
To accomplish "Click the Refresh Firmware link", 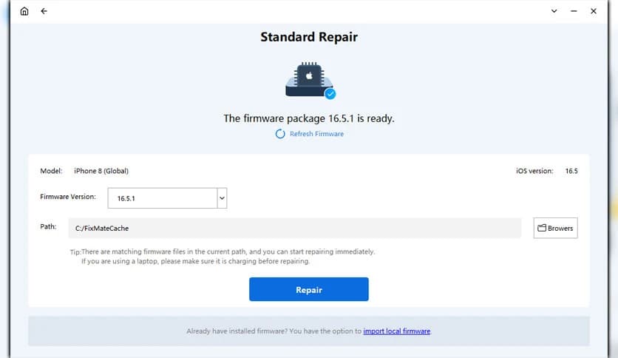I will pos(316,134).
